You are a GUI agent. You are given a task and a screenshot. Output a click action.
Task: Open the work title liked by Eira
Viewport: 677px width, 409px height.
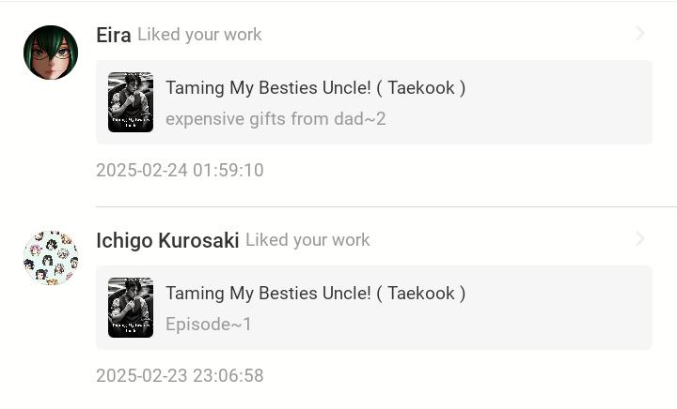(315, 88)
